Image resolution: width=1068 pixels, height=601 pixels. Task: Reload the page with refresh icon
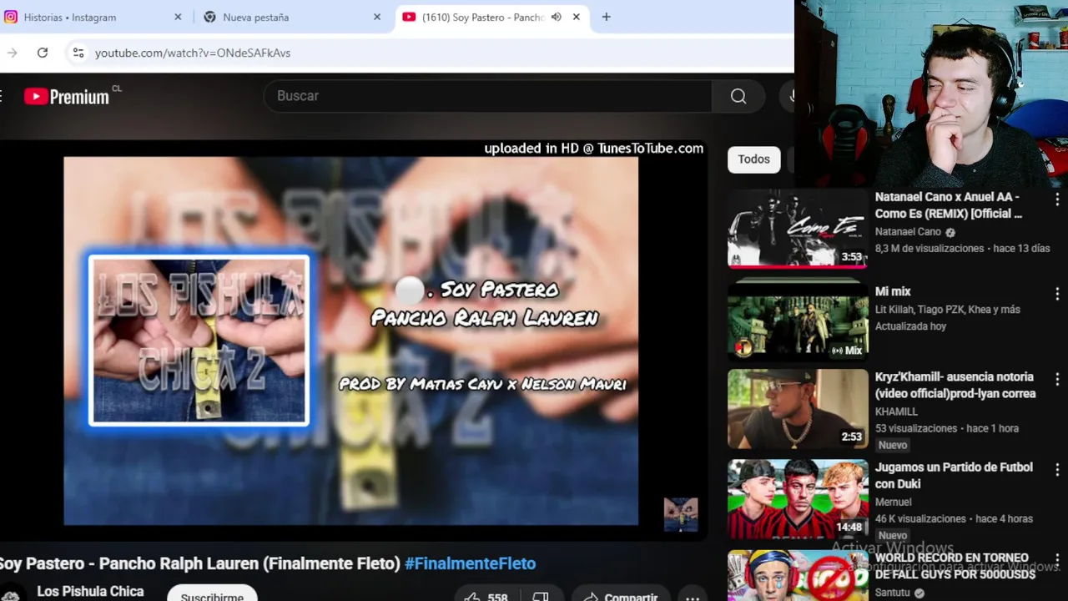click(43, 53)
